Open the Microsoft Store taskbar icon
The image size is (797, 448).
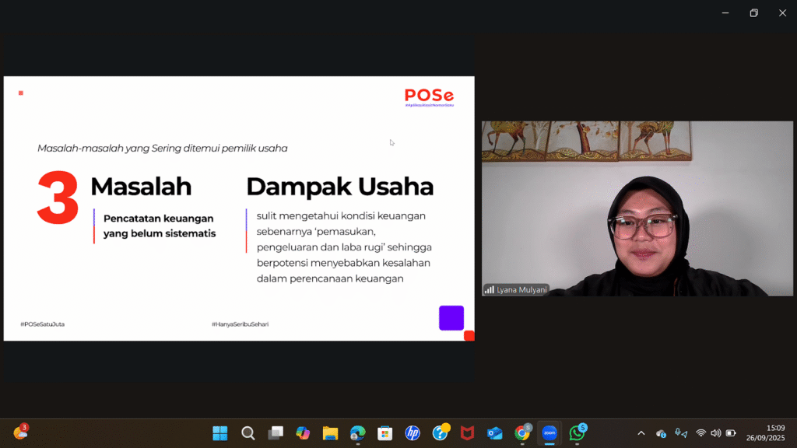tap(384, 433)
